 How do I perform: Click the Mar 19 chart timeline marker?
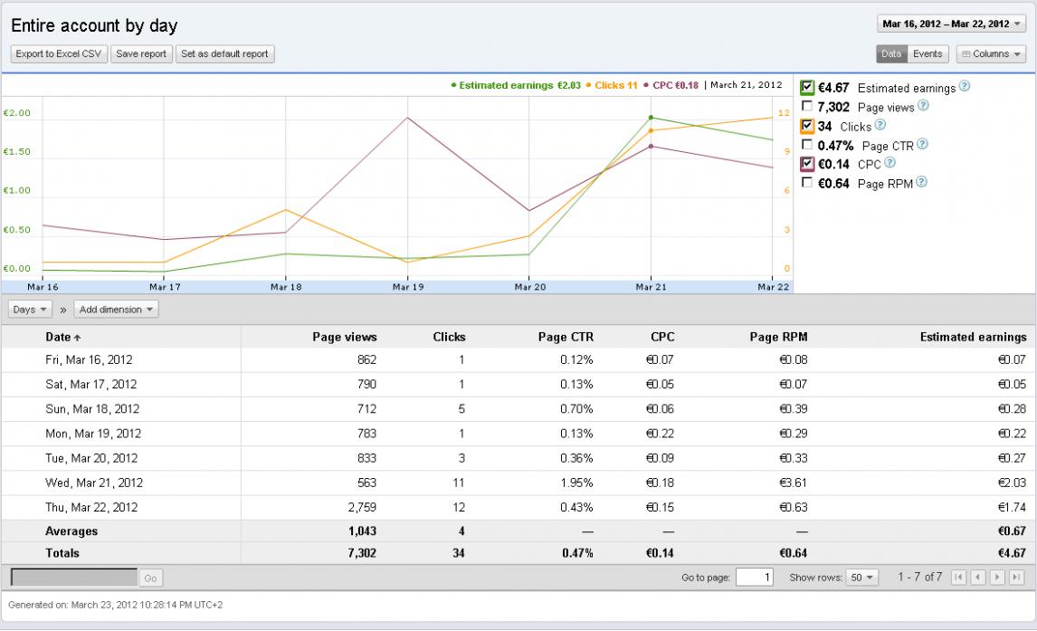click(408, 287)
